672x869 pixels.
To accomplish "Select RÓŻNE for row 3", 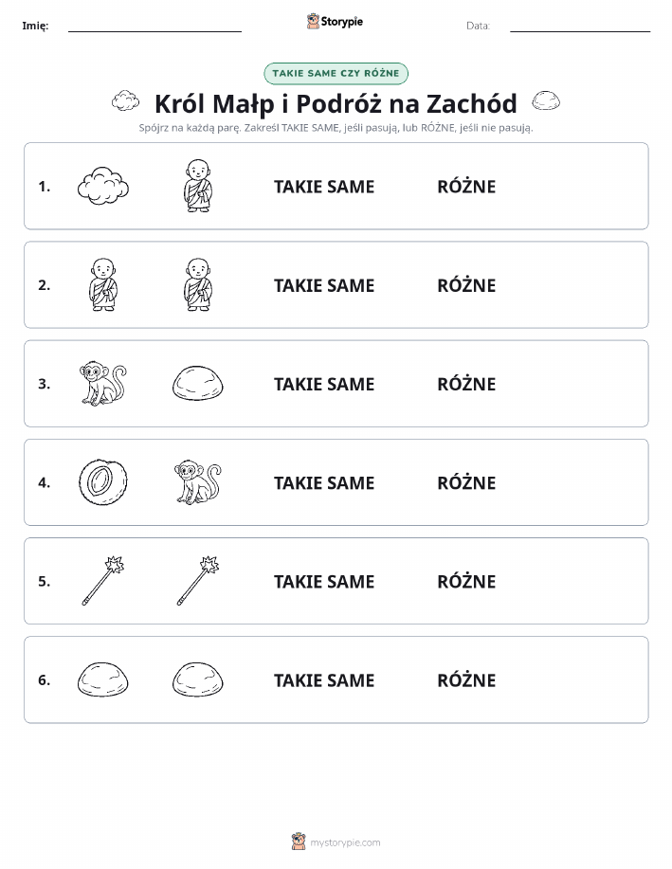I will (466, 384).
